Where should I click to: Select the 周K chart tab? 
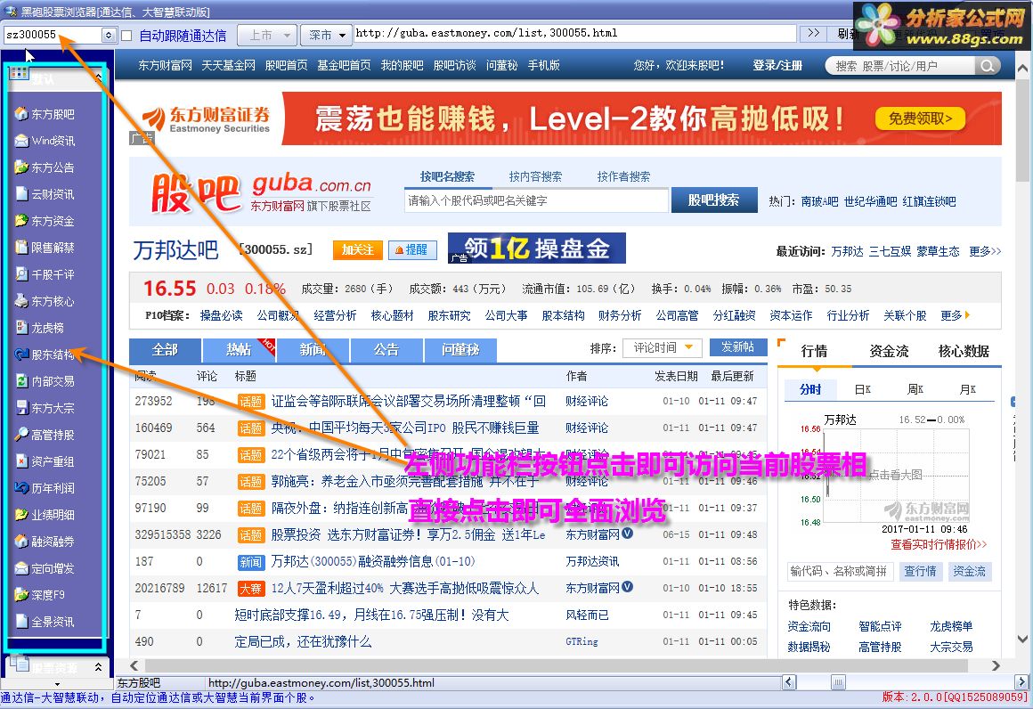point(915,389)
